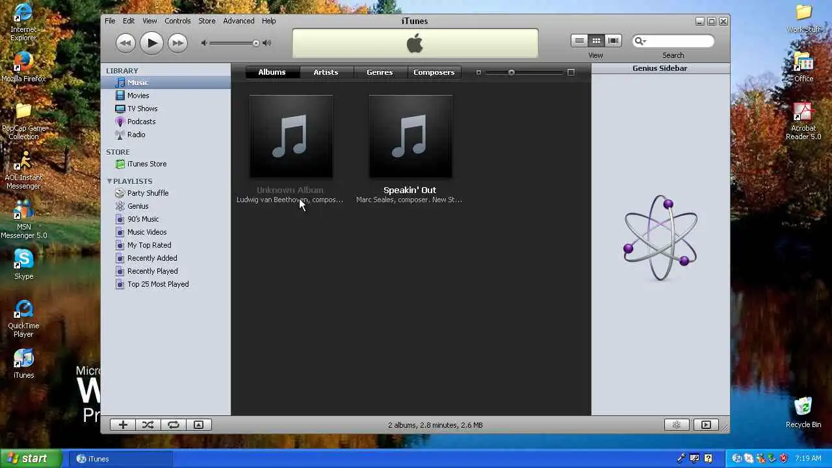Image resolution: width=832 pixels, height=468 pixels.
Task: Open the File menu
Action: (110, 21)
